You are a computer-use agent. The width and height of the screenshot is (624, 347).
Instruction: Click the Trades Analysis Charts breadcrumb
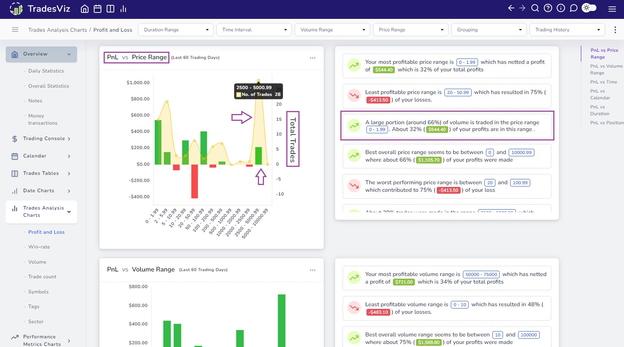[x=57, y=30]
